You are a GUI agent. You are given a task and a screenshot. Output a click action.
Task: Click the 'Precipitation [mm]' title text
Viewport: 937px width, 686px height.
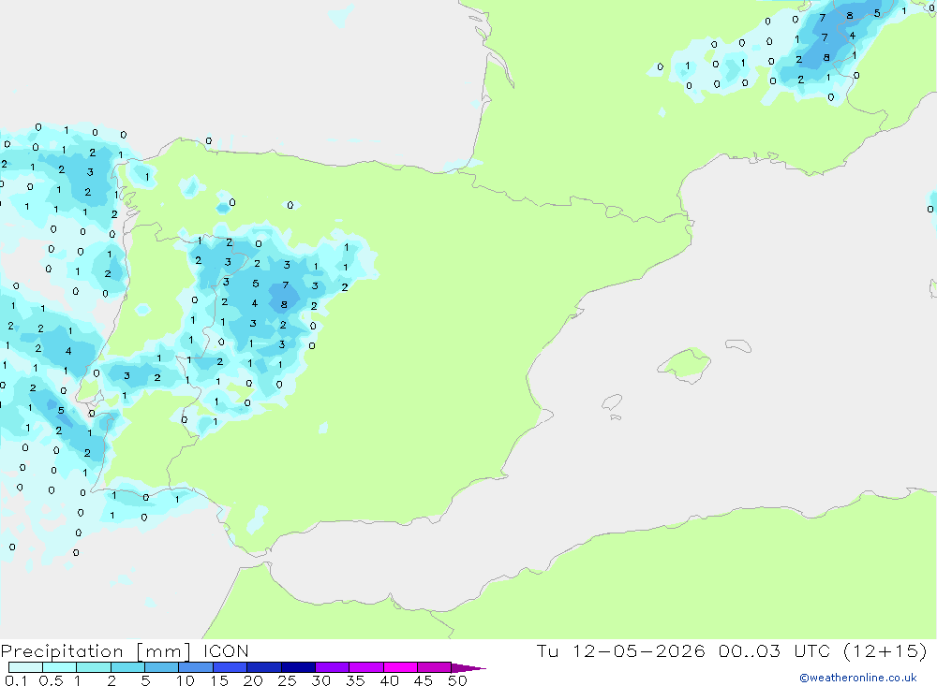(x=96, y=651)
